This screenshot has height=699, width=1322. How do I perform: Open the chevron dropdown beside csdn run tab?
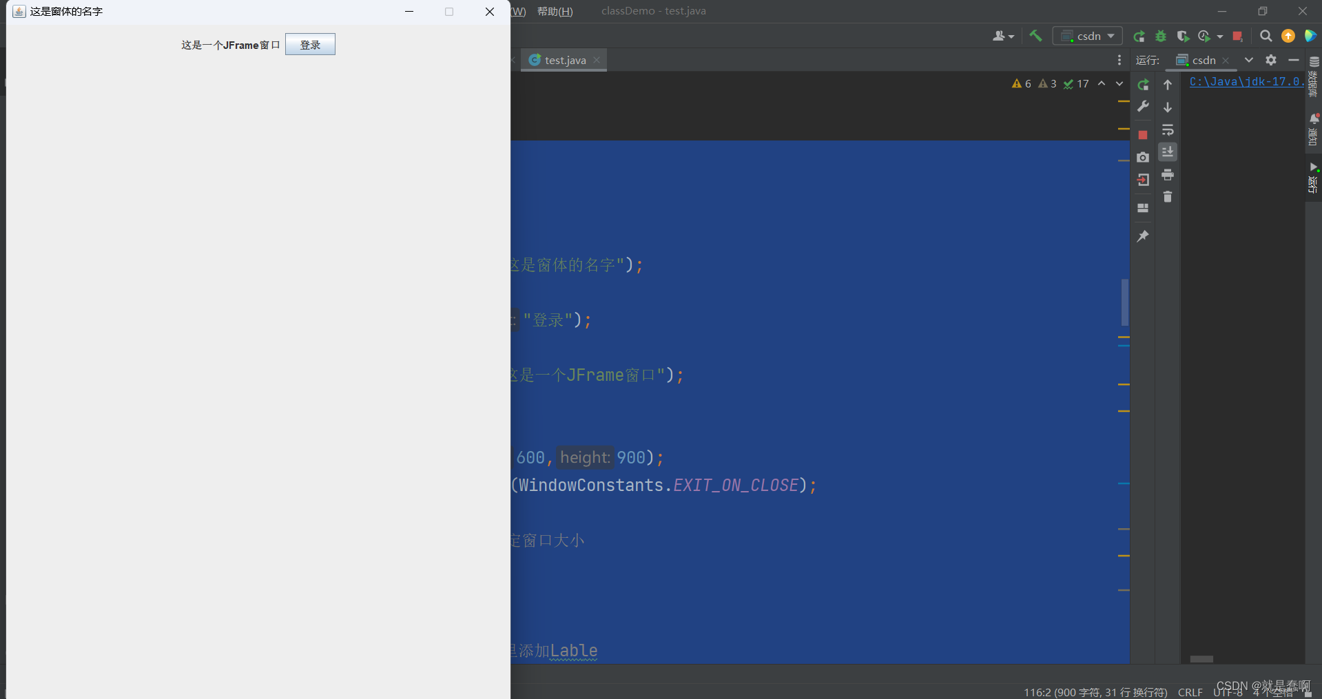pos(1248,60)
